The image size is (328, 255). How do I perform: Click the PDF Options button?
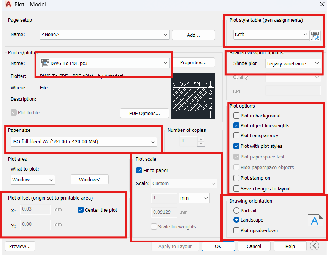144,113
